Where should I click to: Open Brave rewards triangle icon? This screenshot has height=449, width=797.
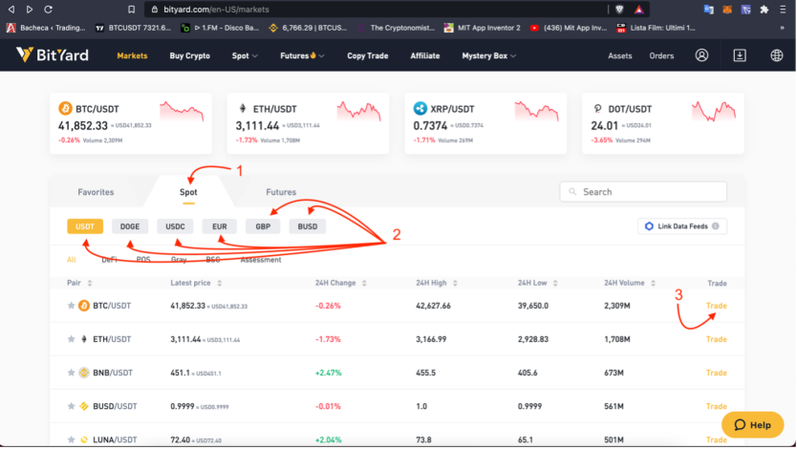[x=639, y=10]
